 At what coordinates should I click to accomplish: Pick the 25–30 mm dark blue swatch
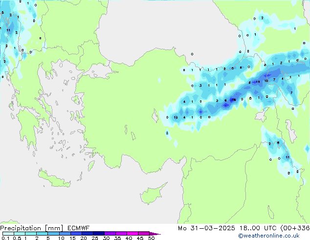click(99, 234)
